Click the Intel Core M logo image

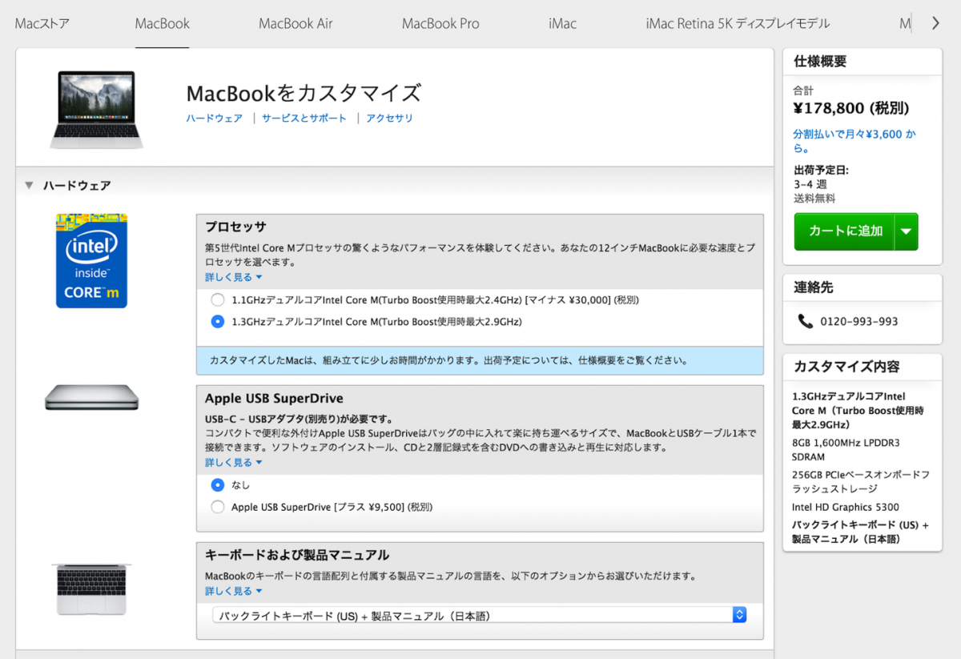point(91,260)
